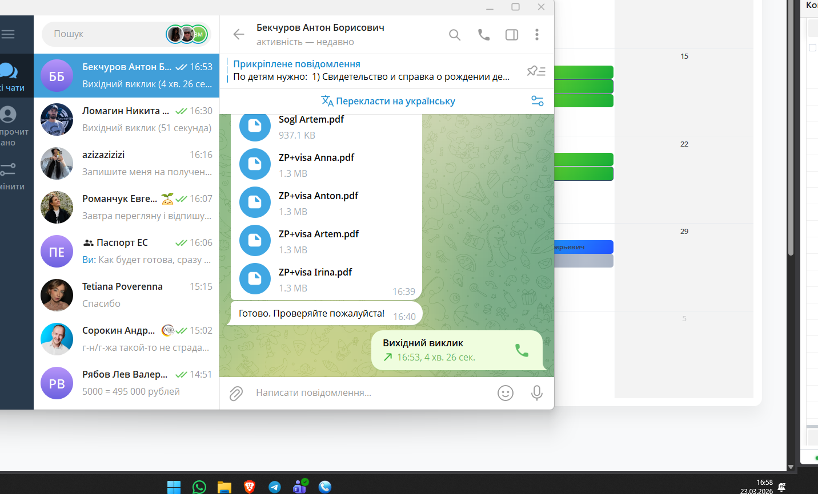Open the three-dot chat options menu
The image size is (818, 494).
[537, 35]
